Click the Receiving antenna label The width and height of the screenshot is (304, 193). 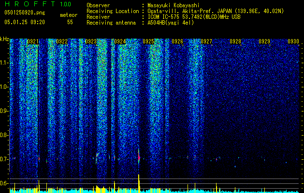(x=111, y=23)
